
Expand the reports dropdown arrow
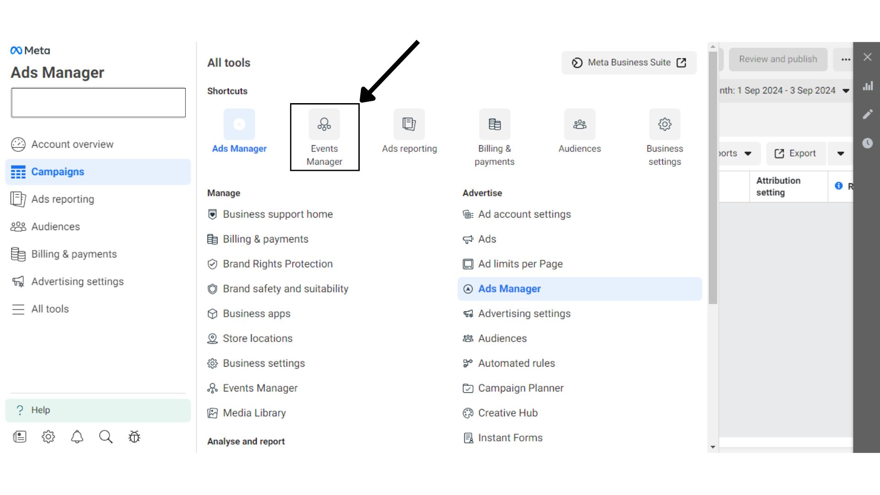point(749,153)
